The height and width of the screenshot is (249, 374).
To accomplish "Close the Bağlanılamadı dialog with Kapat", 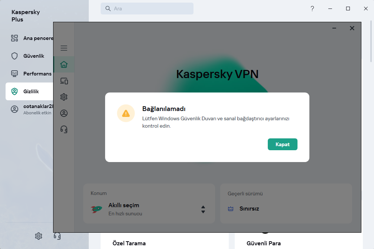I will (x=282, y=144).
